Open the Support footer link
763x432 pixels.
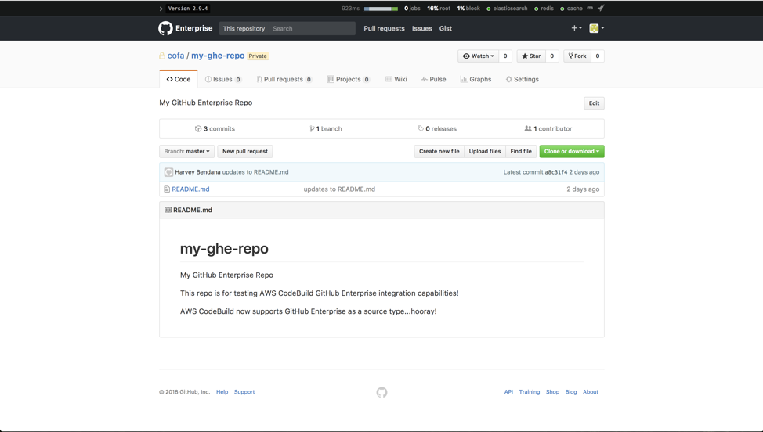244,391
